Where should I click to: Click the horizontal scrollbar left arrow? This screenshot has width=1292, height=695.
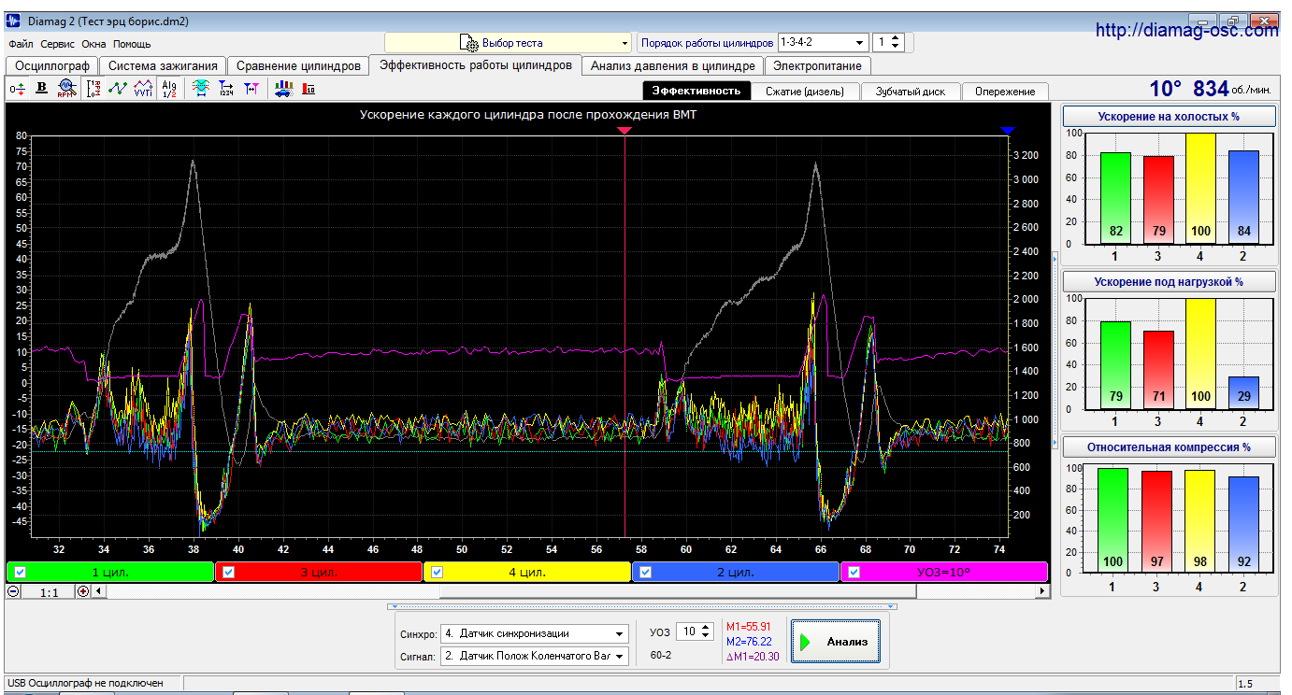click(x=99, y=591)
